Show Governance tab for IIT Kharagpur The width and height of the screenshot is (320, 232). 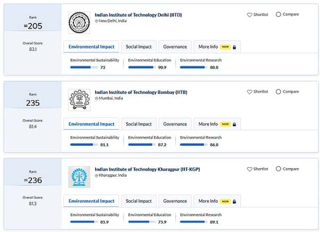click(x=175, y=201)
